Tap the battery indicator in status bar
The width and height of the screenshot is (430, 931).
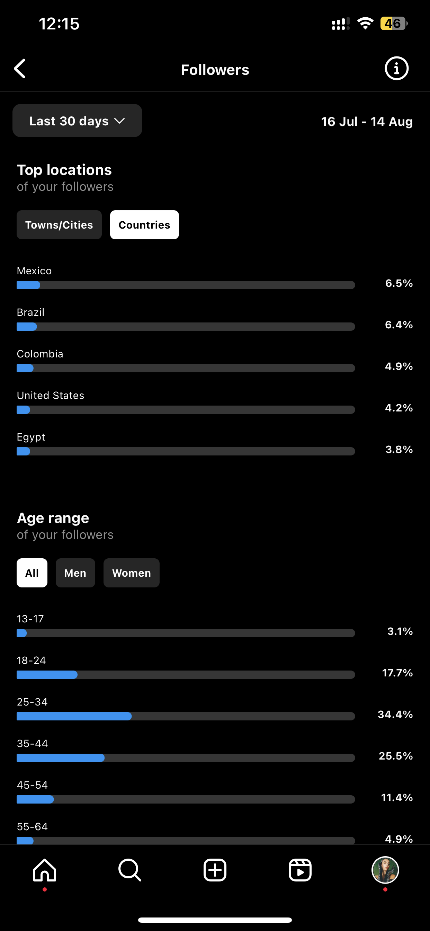(x=394, y=24)
